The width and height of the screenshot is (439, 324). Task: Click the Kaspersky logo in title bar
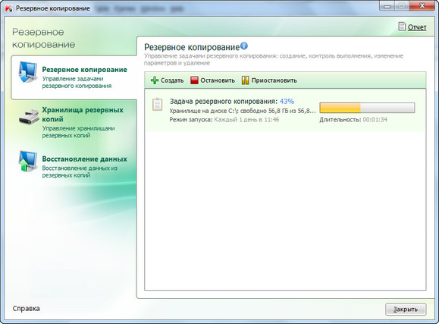point(9,8)
